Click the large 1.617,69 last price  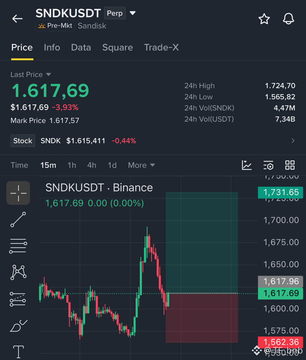50,91
